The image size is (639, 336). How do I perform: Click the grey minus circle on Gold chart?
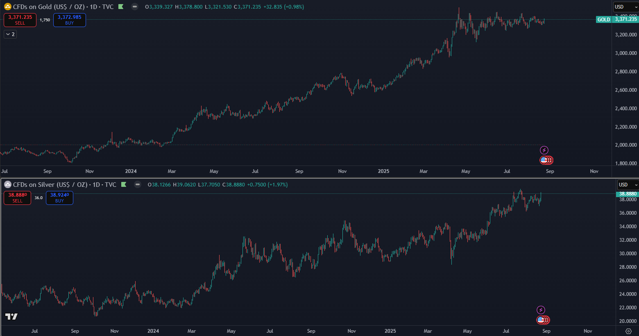pos(135,7)
